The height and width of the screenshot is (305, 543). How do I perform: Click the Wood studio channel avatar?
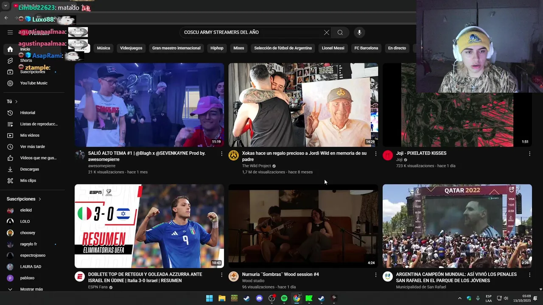click(233, 277)
